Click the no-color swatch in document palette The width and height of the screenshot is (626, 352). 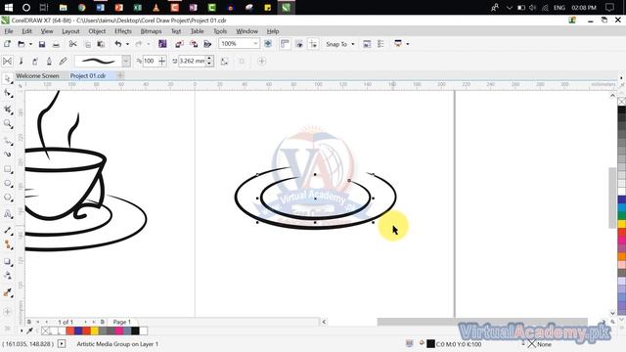pyautogui.click(x=46, y=330)
